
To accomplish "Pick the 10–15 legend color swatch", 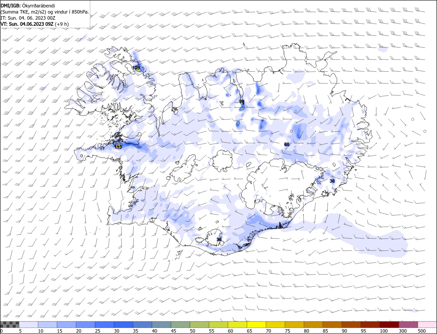I will point(48,324).
